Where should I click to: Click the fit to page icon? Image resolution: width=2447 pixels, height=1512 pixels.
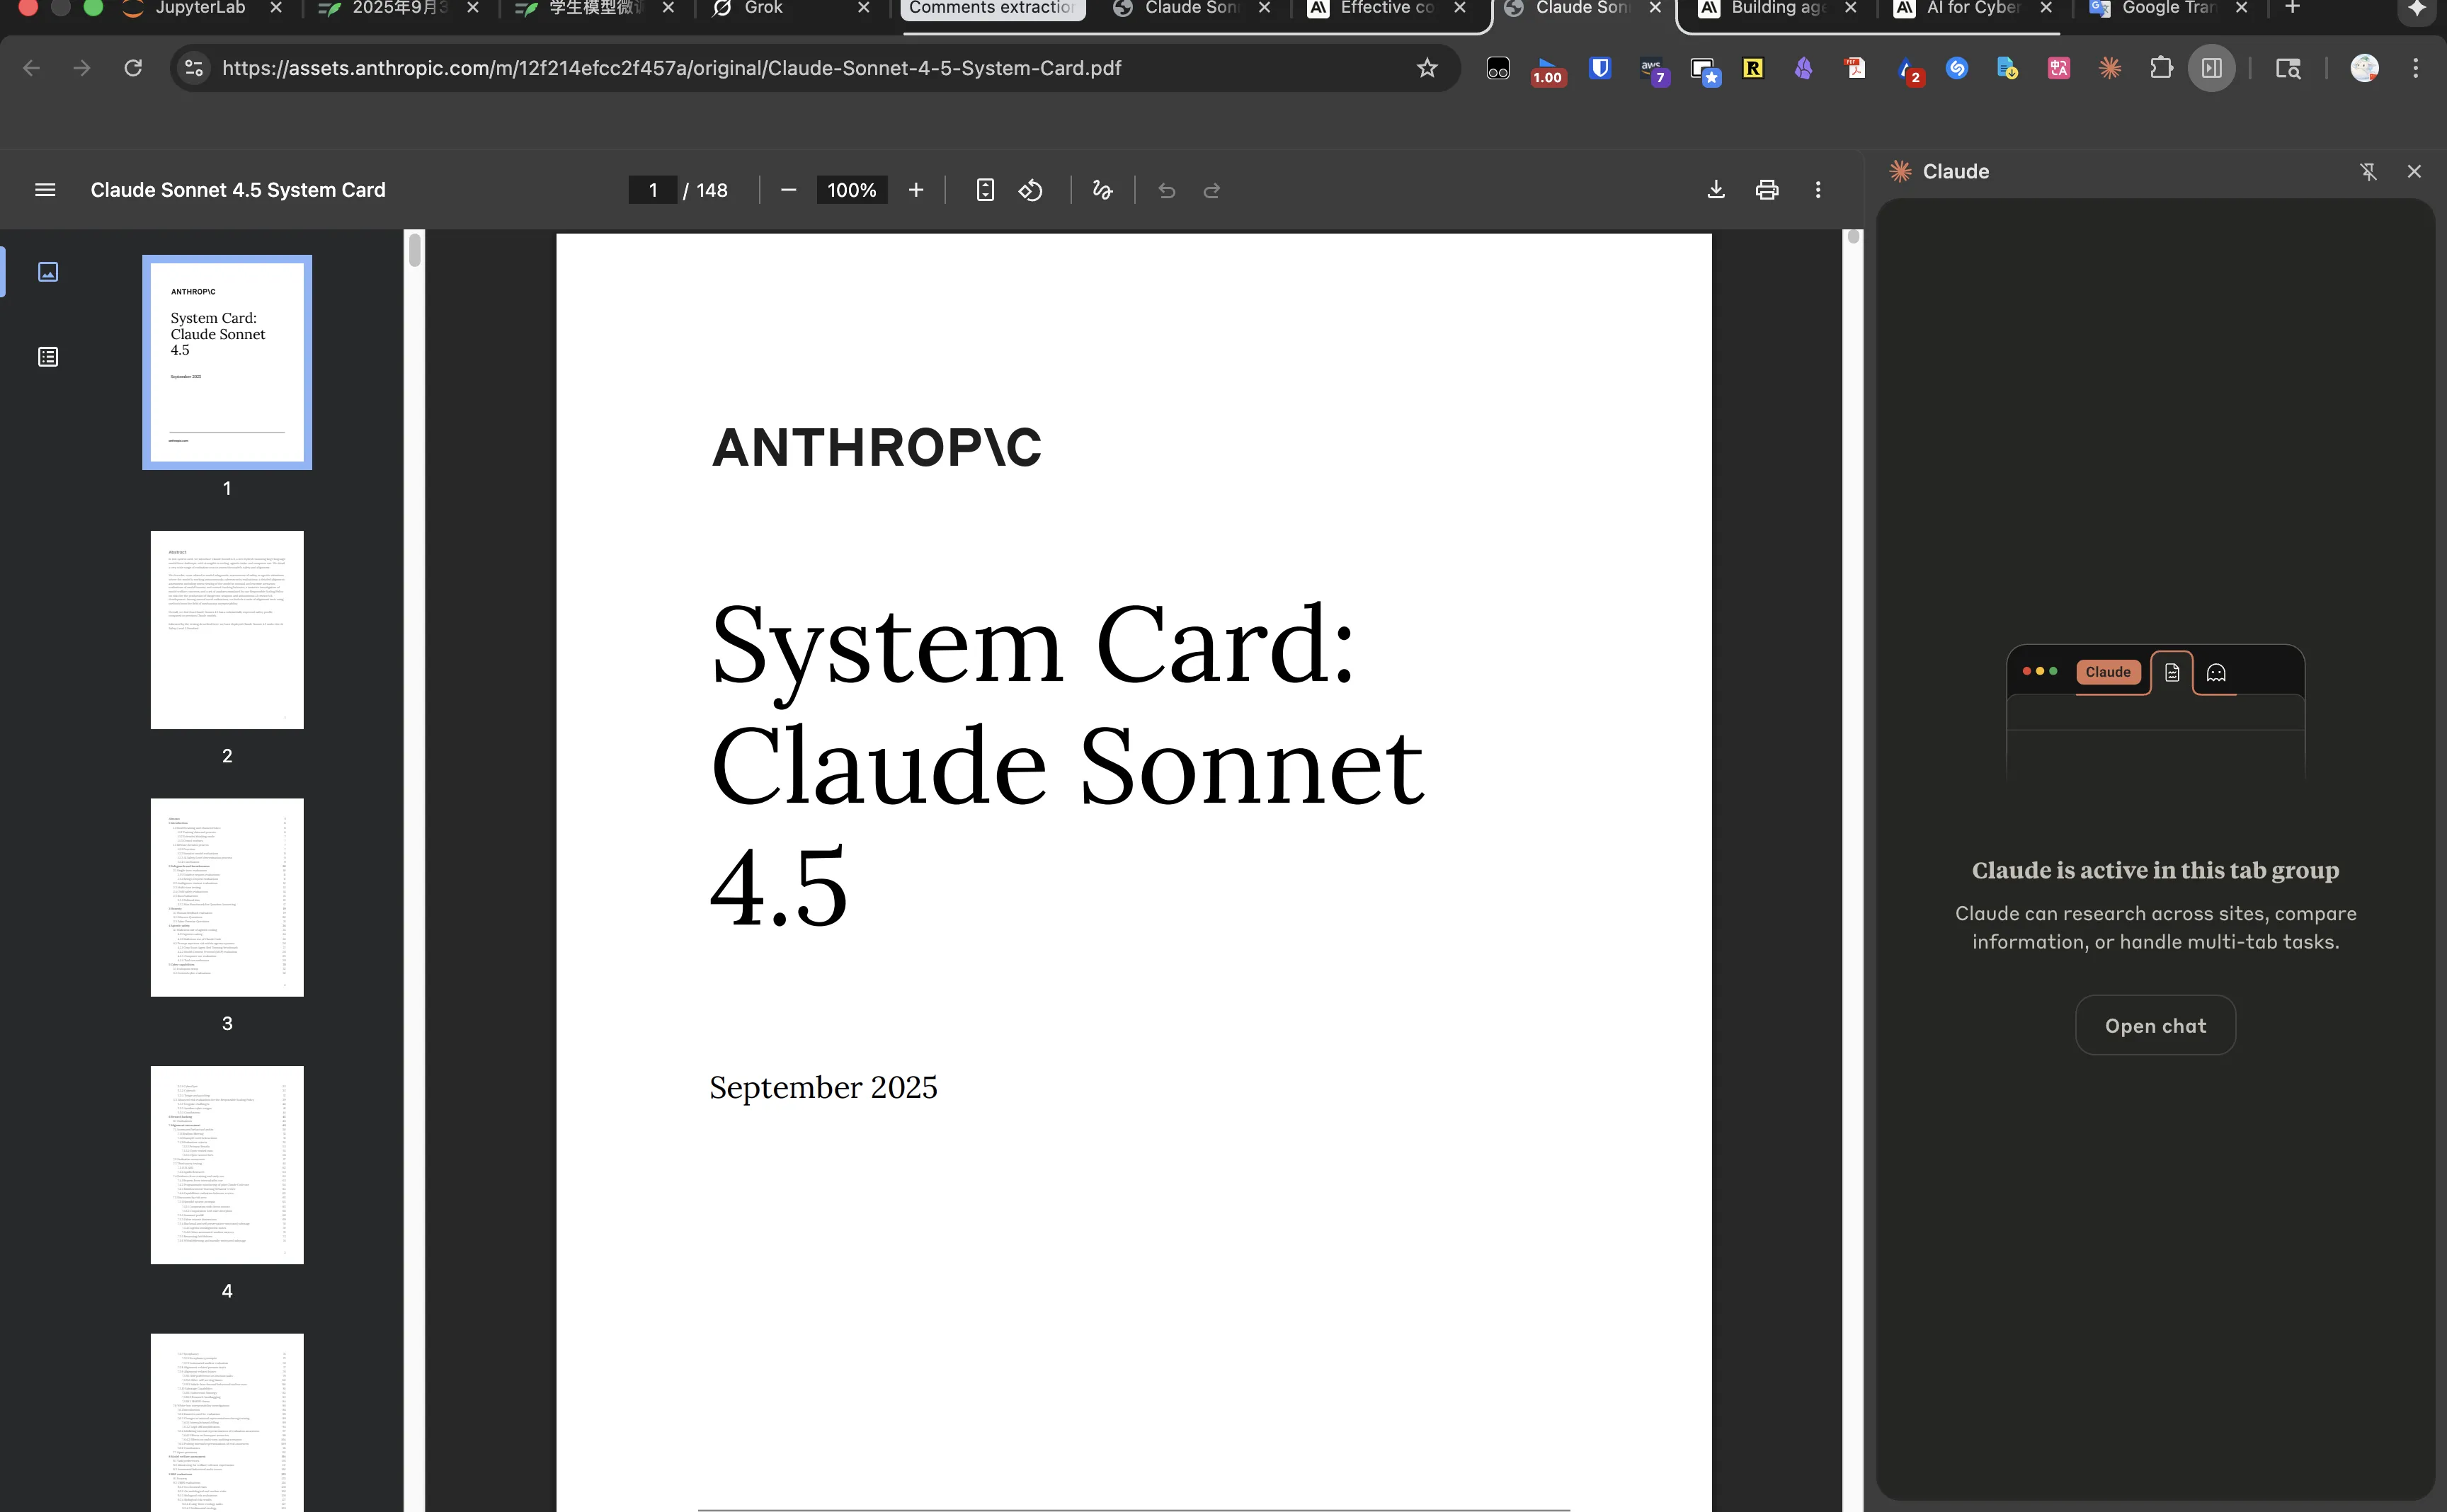(x=985, y=190)
